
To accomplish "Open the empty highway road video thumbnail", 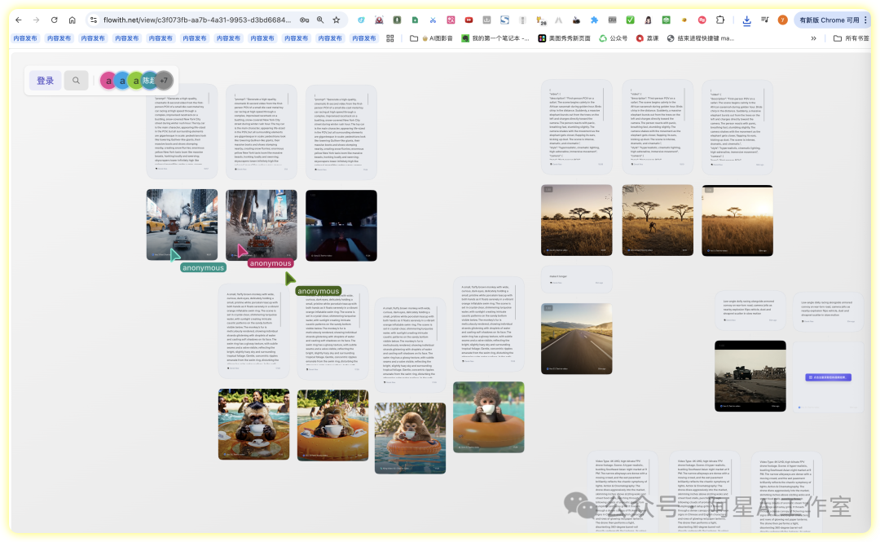I will (x=576, y=338).
